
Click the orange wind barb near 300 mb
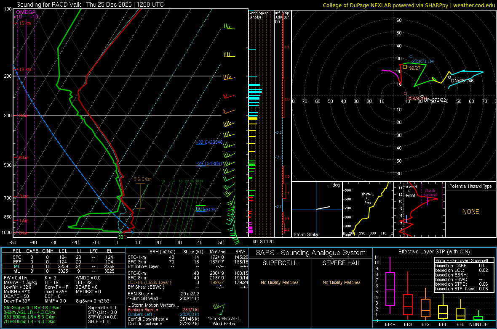(x=229, y=111)
